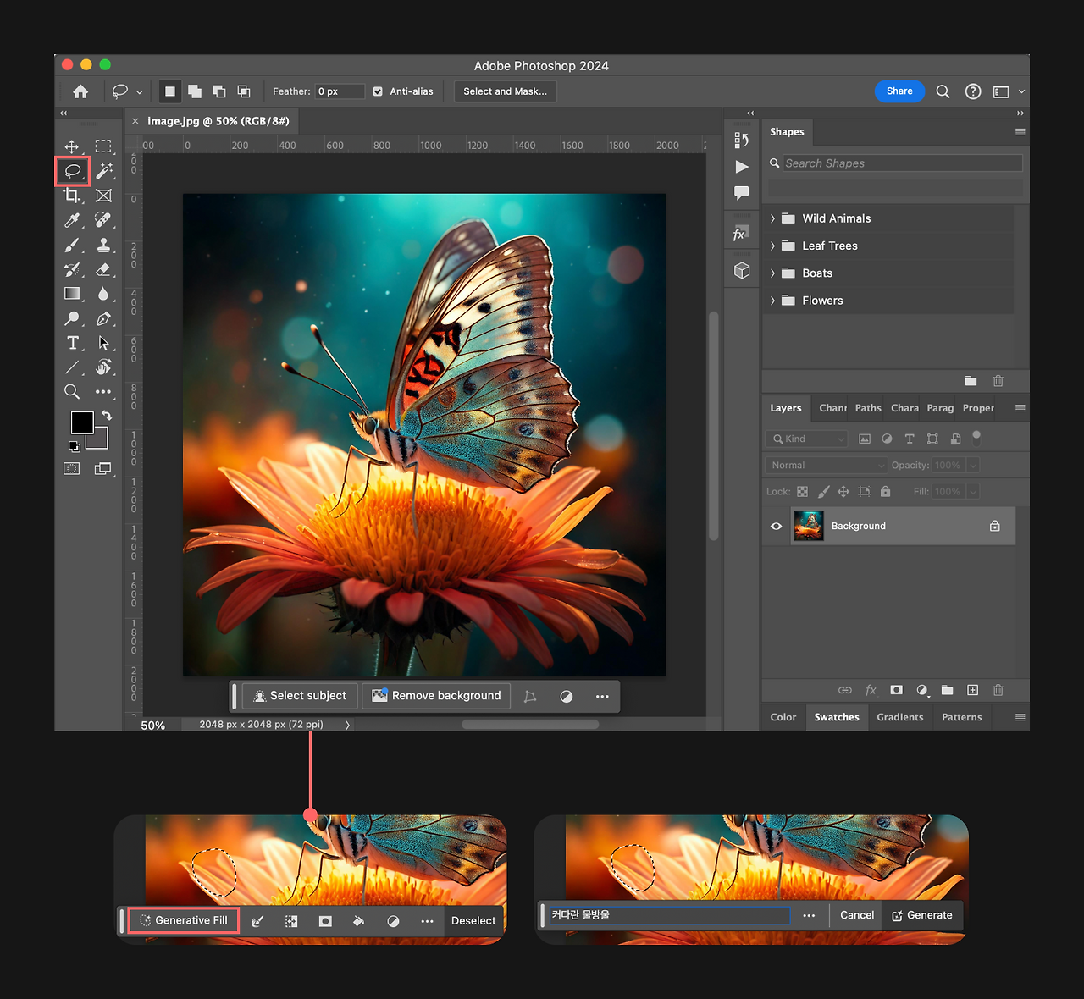
Task: Select the Magic Wand tool
Action: pos(103,171)
